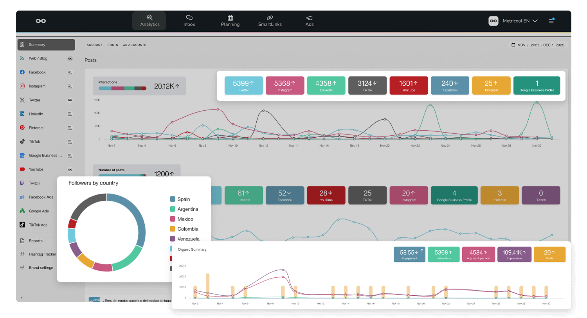Open the Nov 2 - Dec 1 date range picker
The height and width of the screenshot is (318, 587).
(x=538, y=45)
